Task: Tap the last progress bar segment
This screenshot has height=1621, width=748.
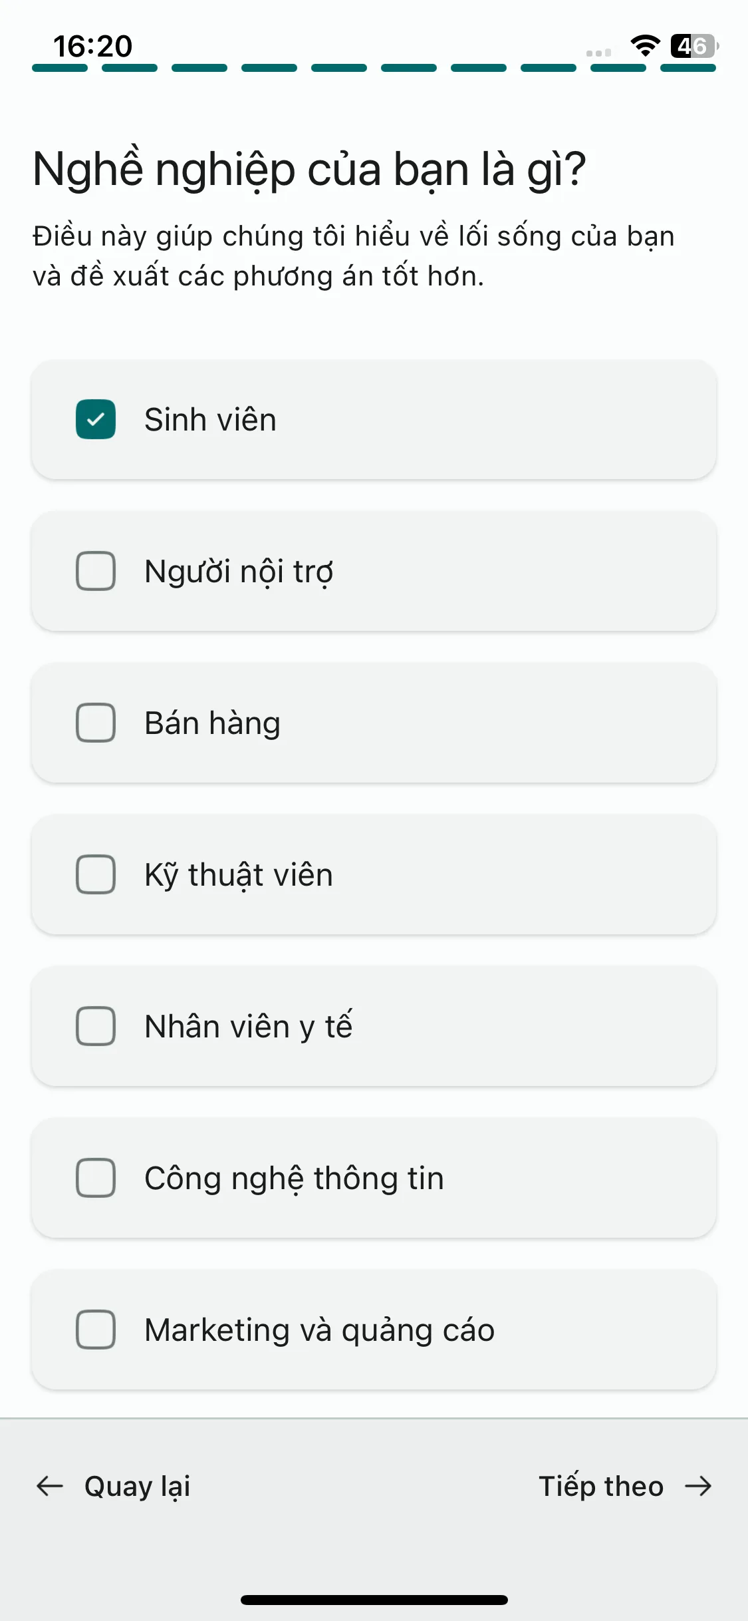Action: [688, 68]
